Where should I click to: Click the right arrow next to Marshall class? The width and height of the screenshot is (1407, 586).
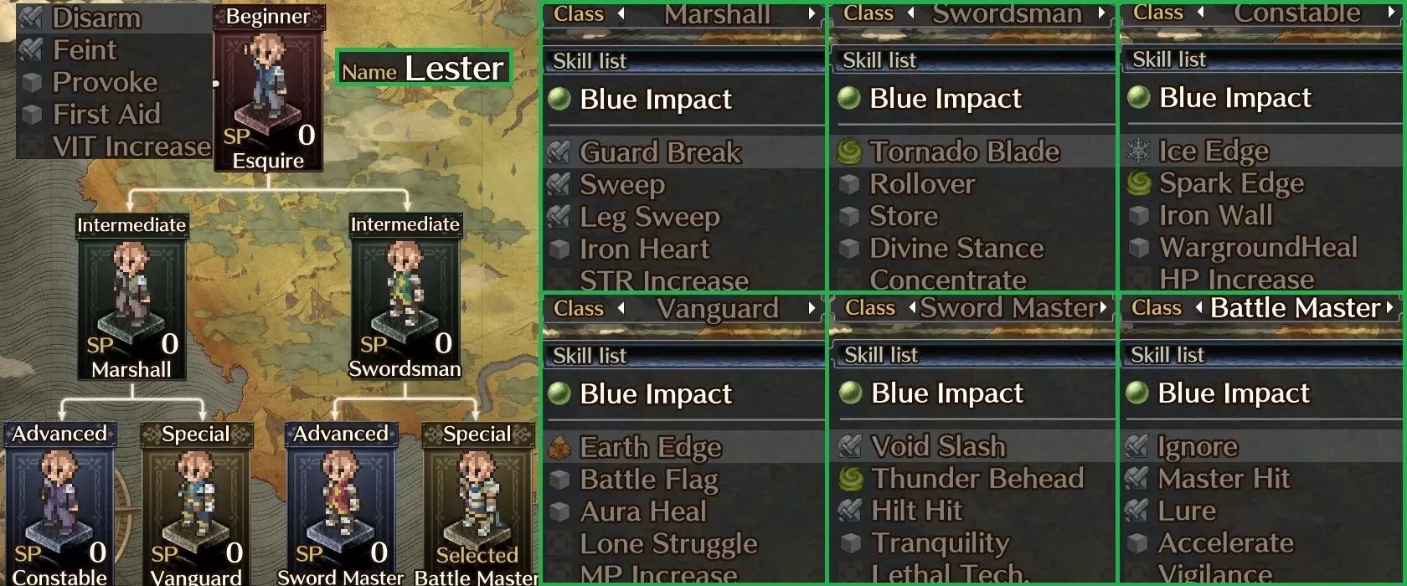pos(812,13)
